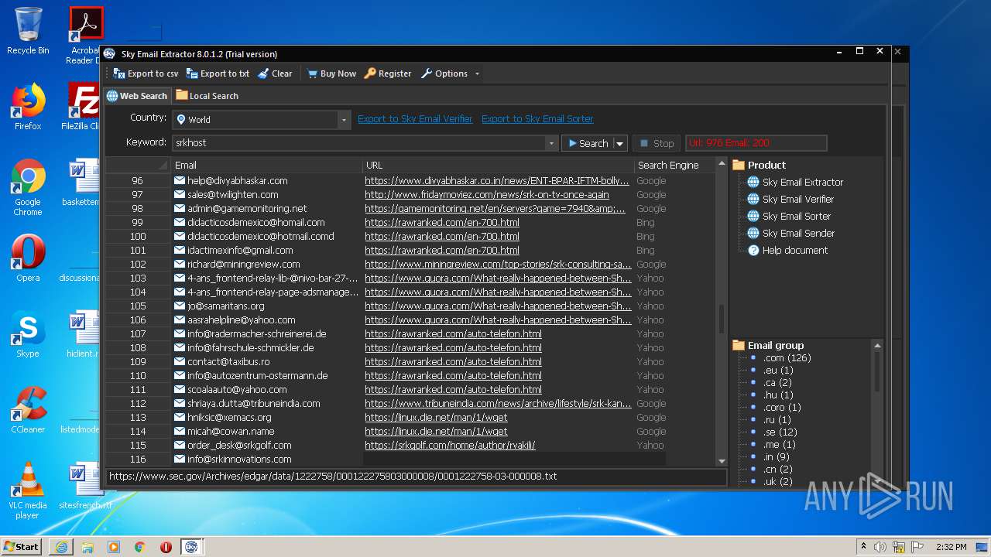Sort by the URL column header
The image size is (991, 557).
coord(499,165)
